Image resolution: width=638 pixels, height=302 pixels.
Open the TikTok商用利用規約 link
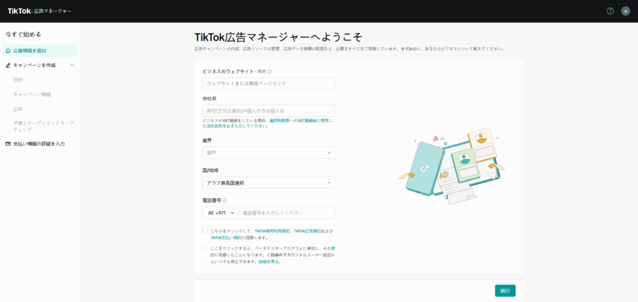pyautogui.click(x=272, y=231)
